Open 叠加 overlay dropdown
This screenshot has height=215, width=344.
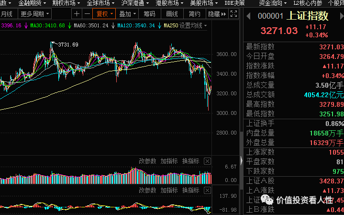[x=127, y=14]
